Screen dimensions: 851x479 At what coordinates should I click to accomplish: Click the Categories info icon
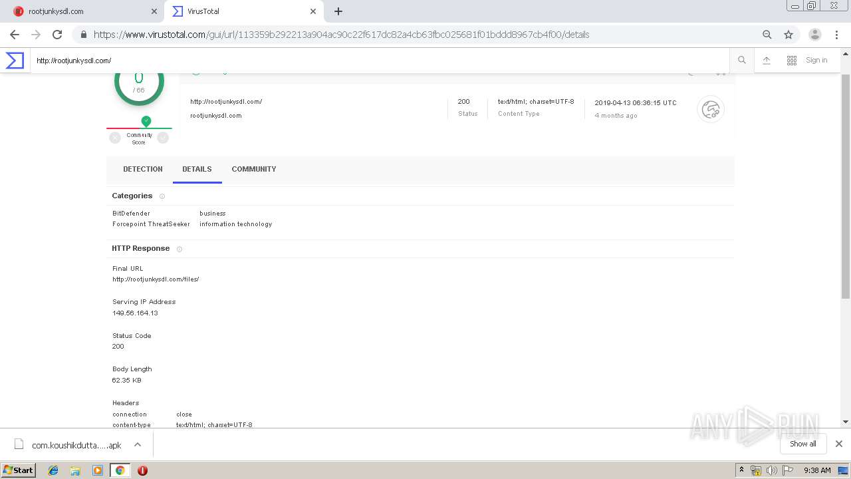pyautogui.click(x=162, y=196)
